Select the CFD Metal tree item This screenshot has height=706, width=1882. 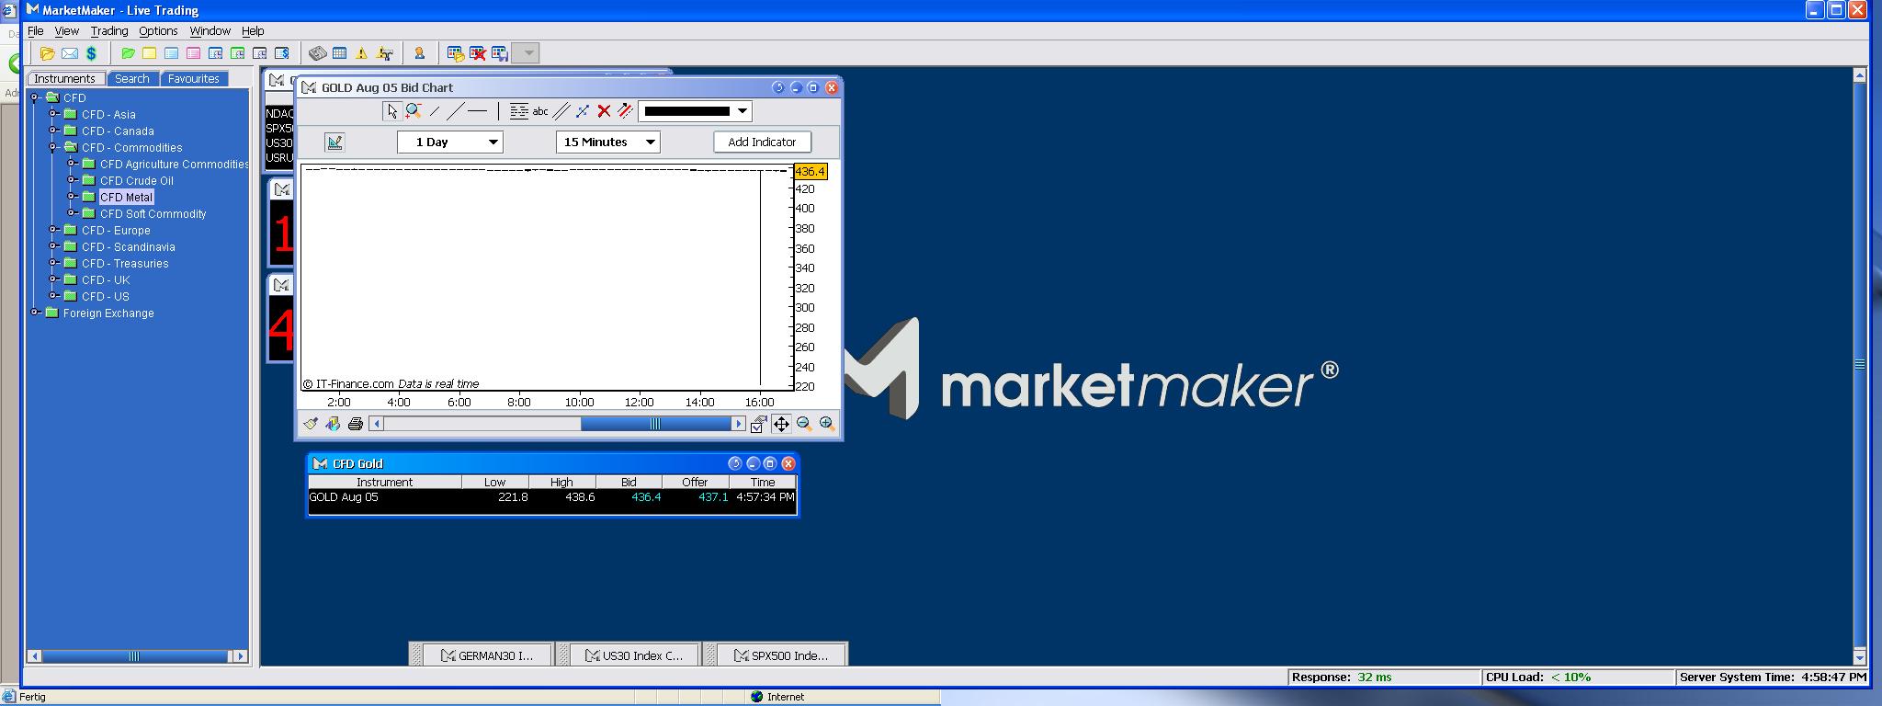(x=126, y=198)
